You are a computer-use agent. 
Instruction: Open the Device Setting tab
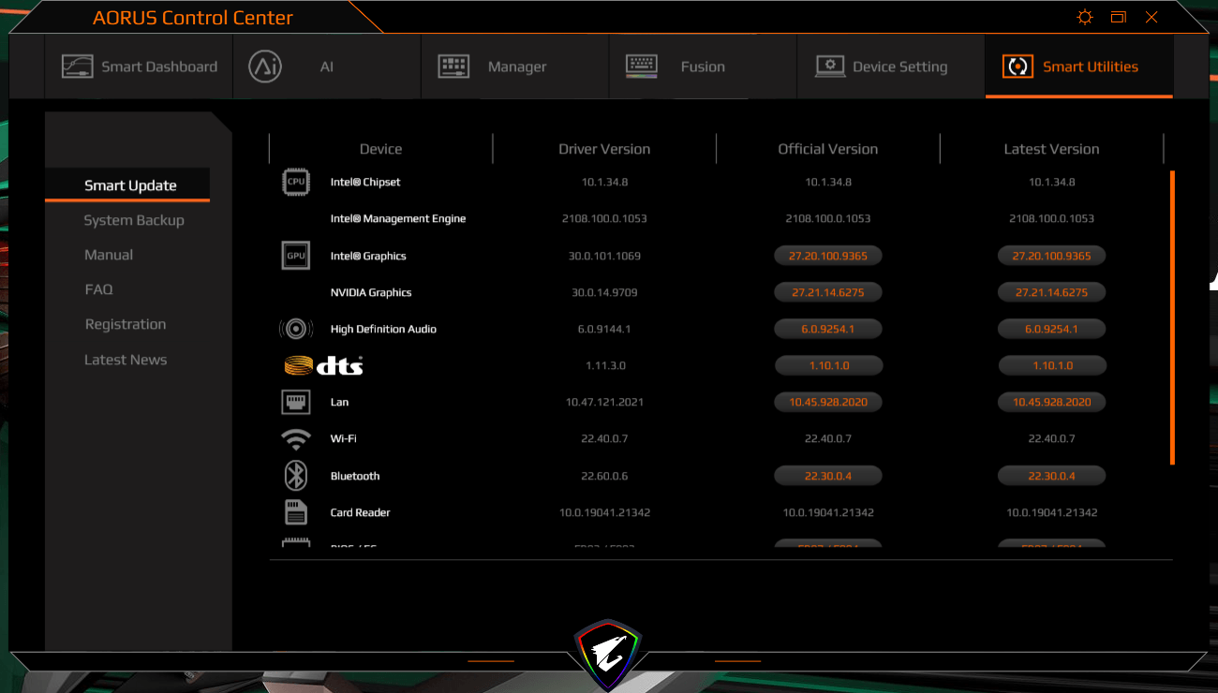click(x=891, y=66)
